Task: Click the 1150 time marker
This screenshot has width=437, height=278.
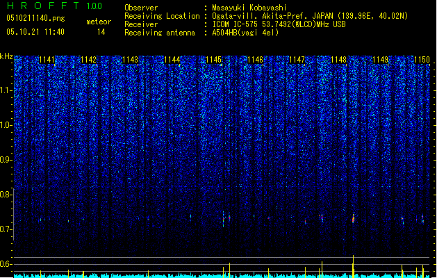Action: point(422,60)
